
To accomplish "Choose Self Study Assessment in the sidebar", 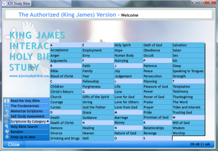I will (x=26, y=116).
